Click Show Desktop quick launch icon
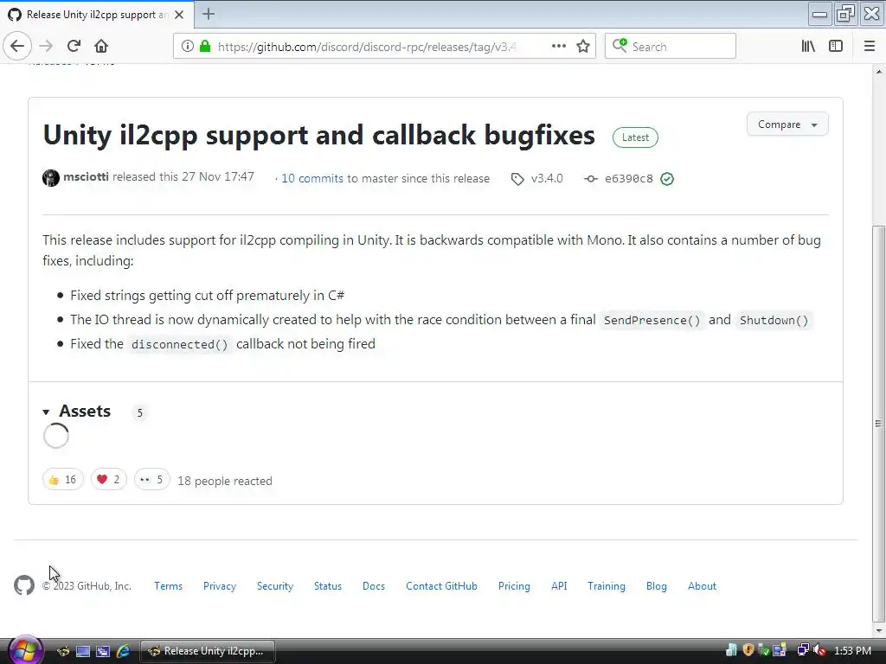Screen dimensions: 886x664 (83, 651)
